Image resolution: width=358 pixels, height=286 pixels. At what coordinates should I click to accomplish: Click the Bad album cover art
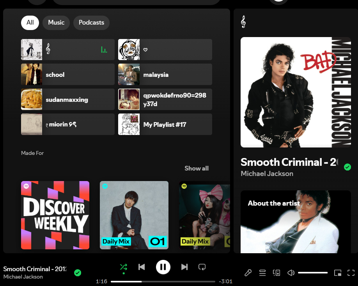point(296,92)
